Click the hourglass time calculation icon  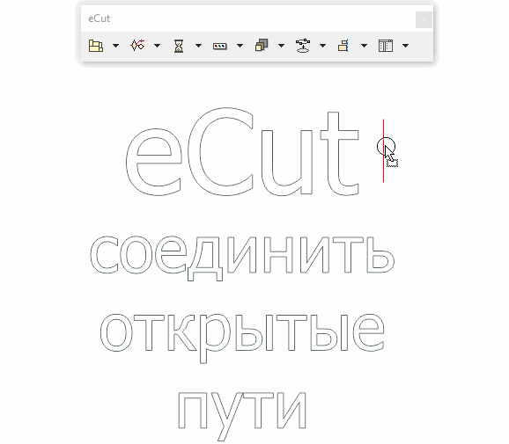click(x=179, y=46)
